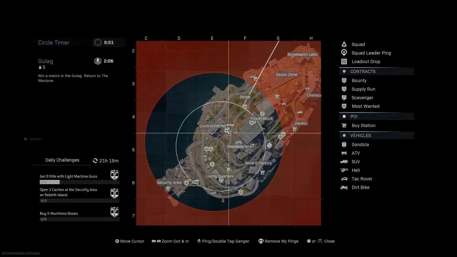The height and width of the screenshot is (257, 457).
Task: Select the CONTRACTS legend section header
Action: tap(376, 71)
